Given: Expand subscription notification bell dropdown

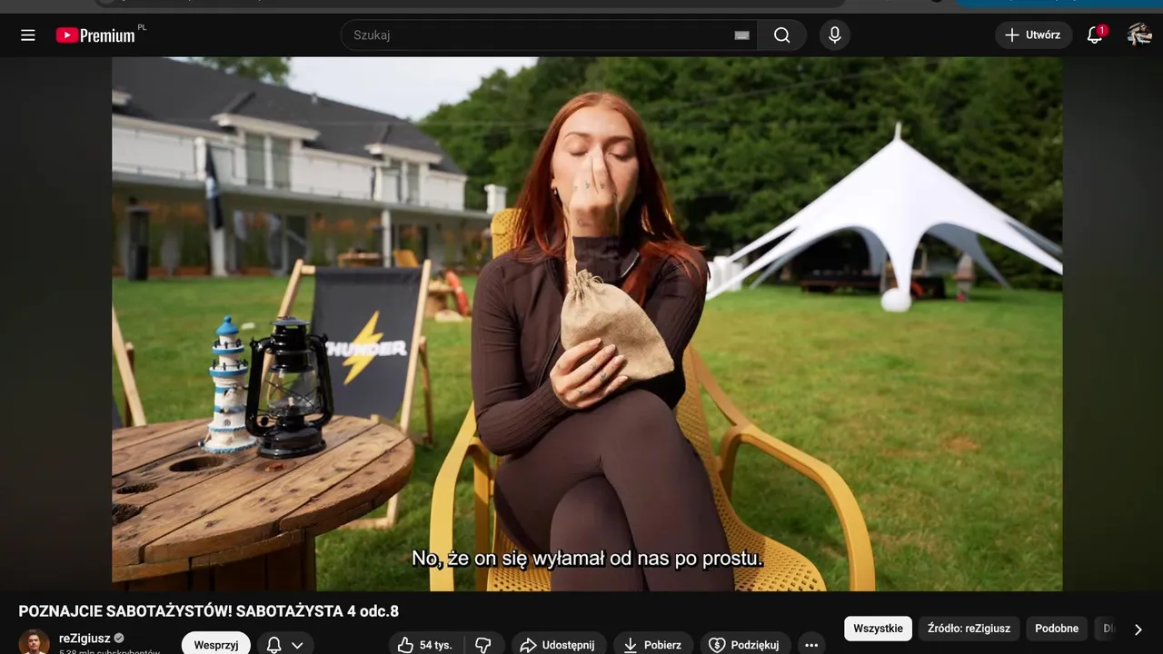Looking at the screenshot, I should point(285,644).
